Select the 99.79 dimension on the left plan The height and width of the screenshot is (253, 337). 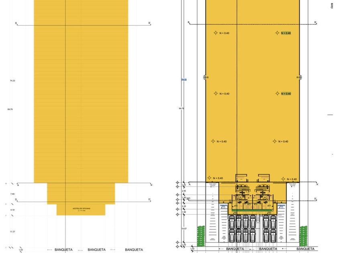coord(10,109)
